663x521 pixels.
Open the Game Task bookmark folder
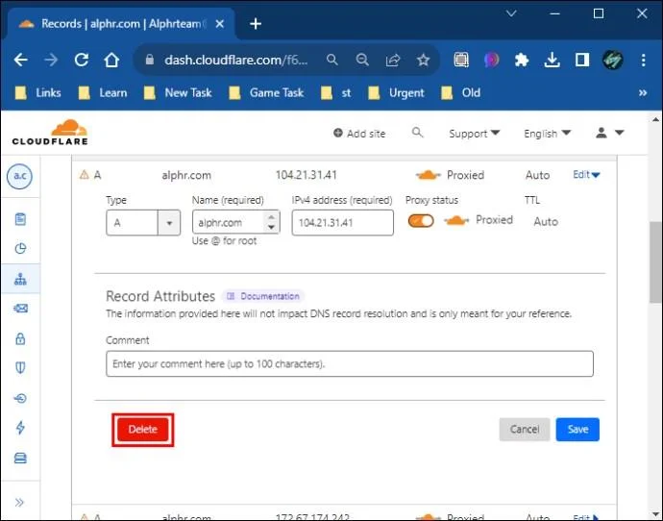click(266, 92)
